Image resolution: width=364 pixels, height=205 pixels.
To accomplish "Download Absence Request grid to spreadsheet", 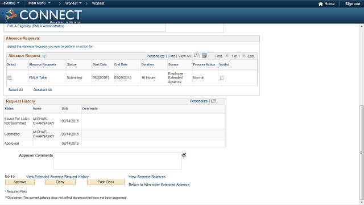I will tap(204, 55).
